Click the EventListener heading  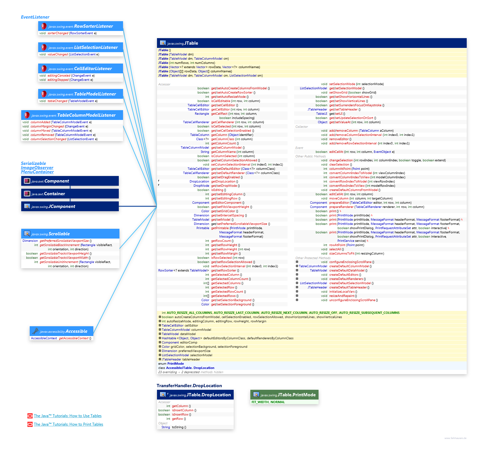coord(35,17)
